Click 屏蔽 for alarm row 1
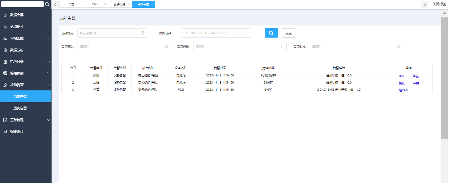 416,76
